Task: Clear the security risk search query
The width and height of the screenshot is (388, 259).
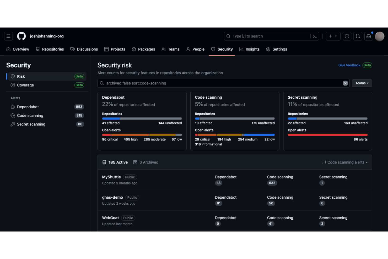Action: point(345,83)
